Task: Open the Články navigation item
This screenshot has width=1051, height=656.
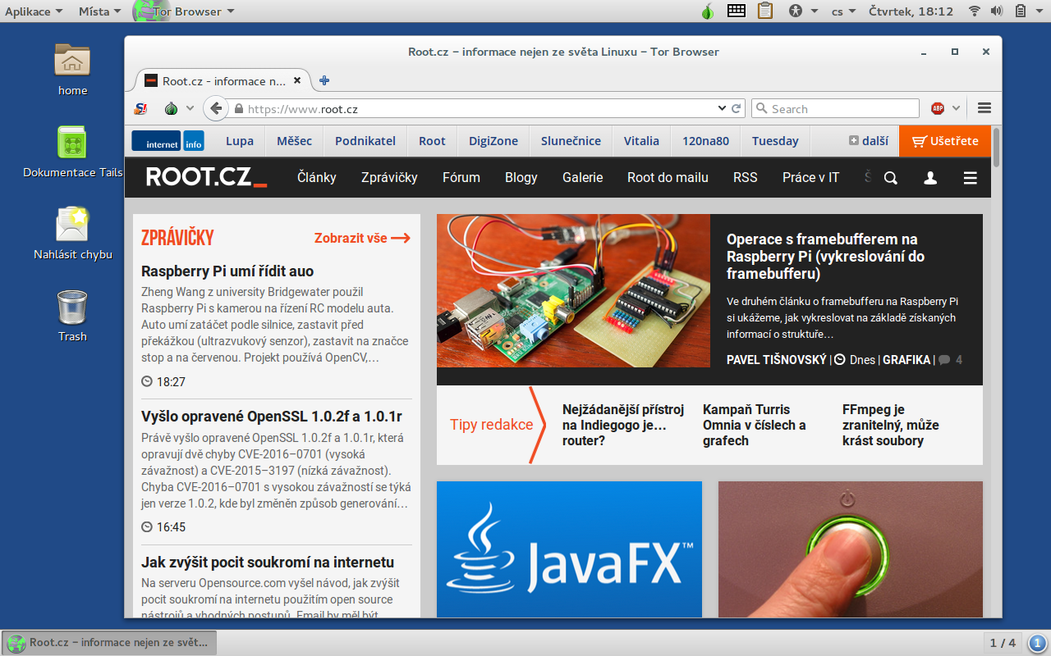Action: (x=317, y=177)
